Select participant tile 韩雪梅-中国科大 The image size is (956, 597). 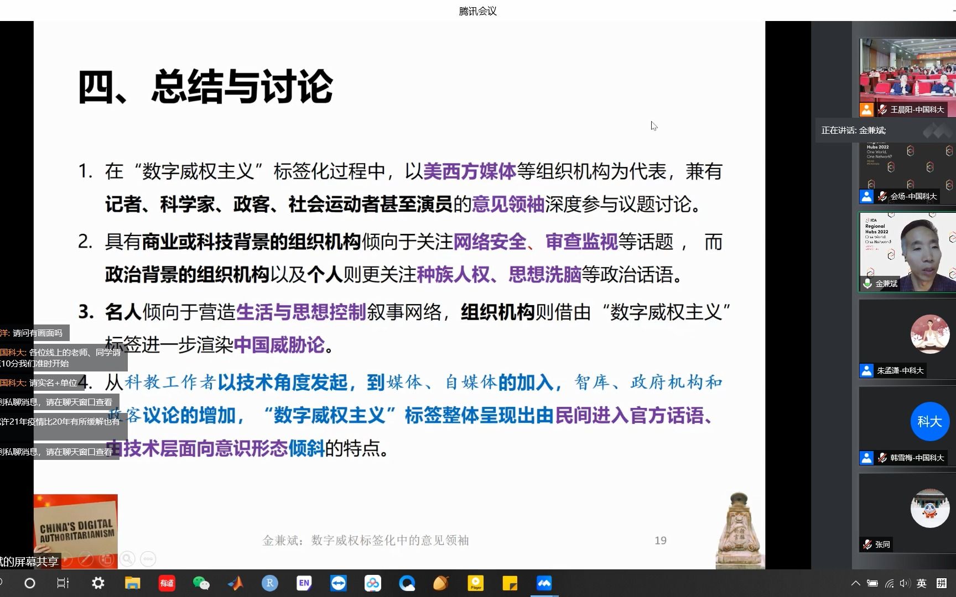coord(908,426)
